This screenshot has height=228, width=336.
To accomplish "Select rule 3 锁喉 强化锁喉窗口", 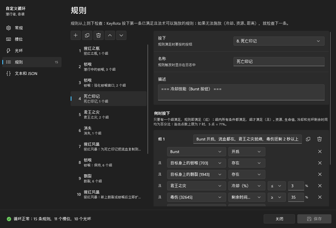I will pos(109,83).
